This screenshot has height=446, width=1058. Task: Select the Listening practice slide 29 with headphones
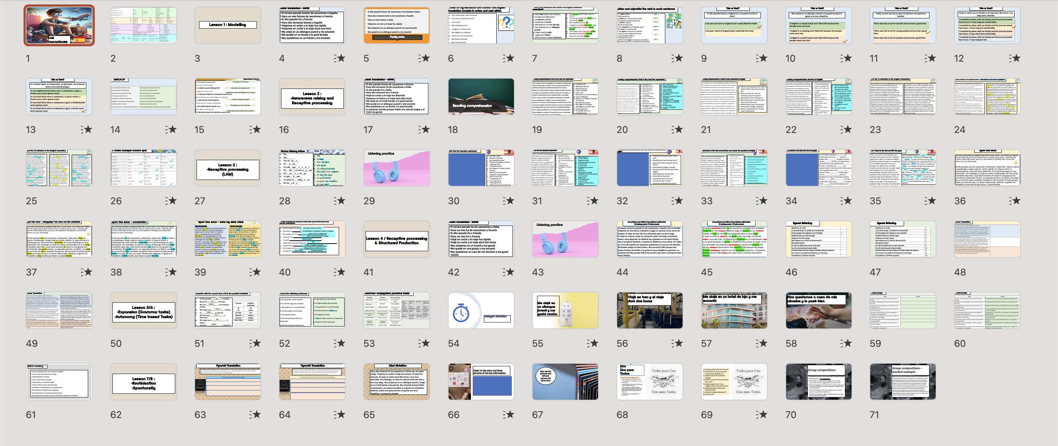click(396, 168)
